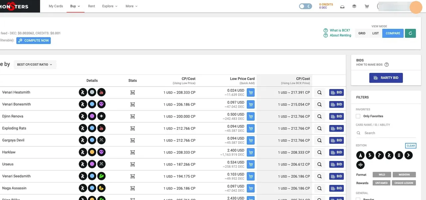Place a BID on Venari Bonesmith

(336, 104)
